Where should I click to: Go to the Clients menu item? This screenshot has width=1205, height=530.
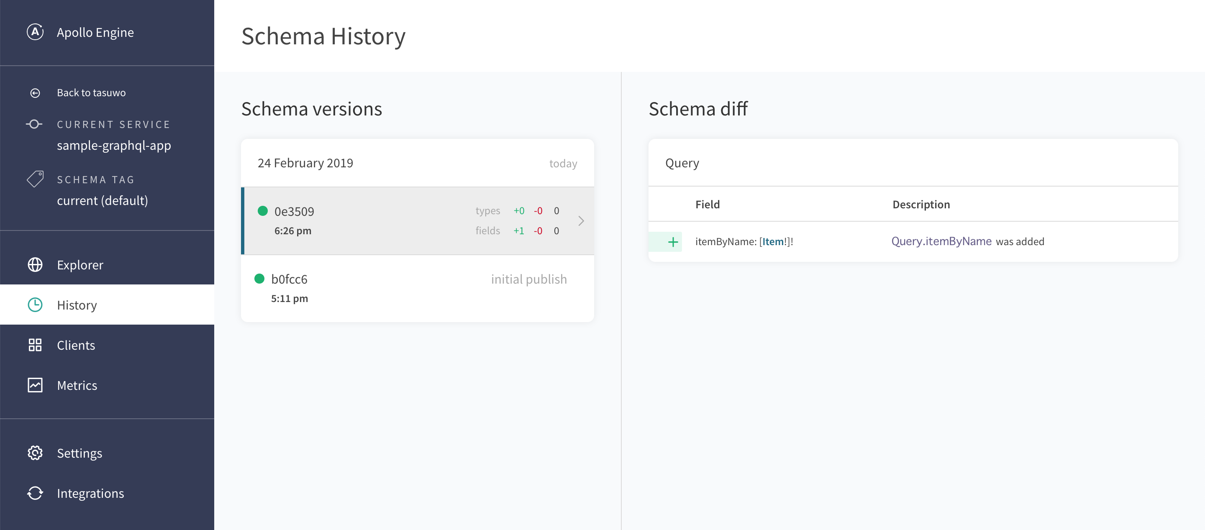(76, 345)
